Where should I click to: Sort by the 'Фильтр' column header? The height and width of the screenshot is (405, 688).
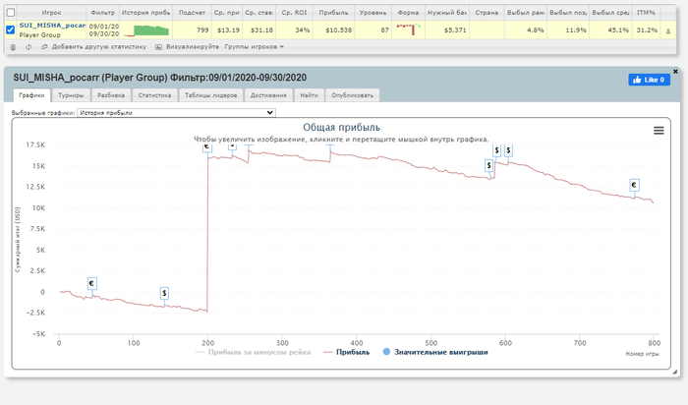click(102, 13)
